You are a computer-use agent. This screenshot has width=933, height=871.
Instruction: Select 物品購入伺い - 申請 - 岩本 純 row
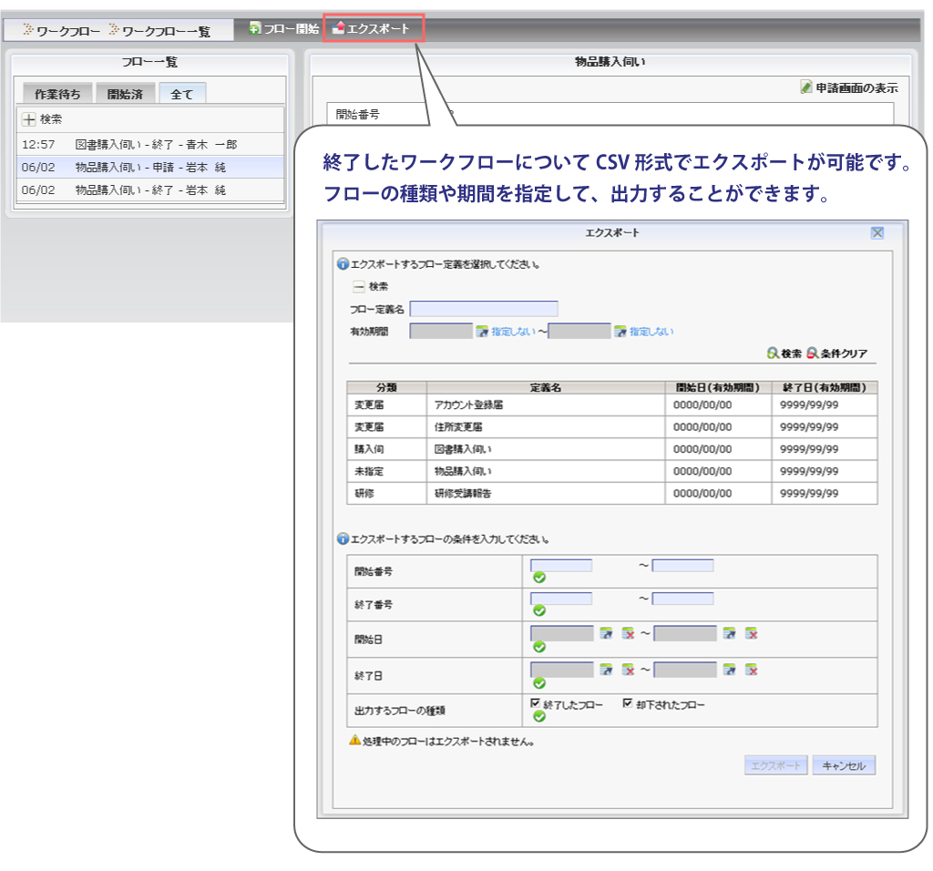click(x=150, y=167)
